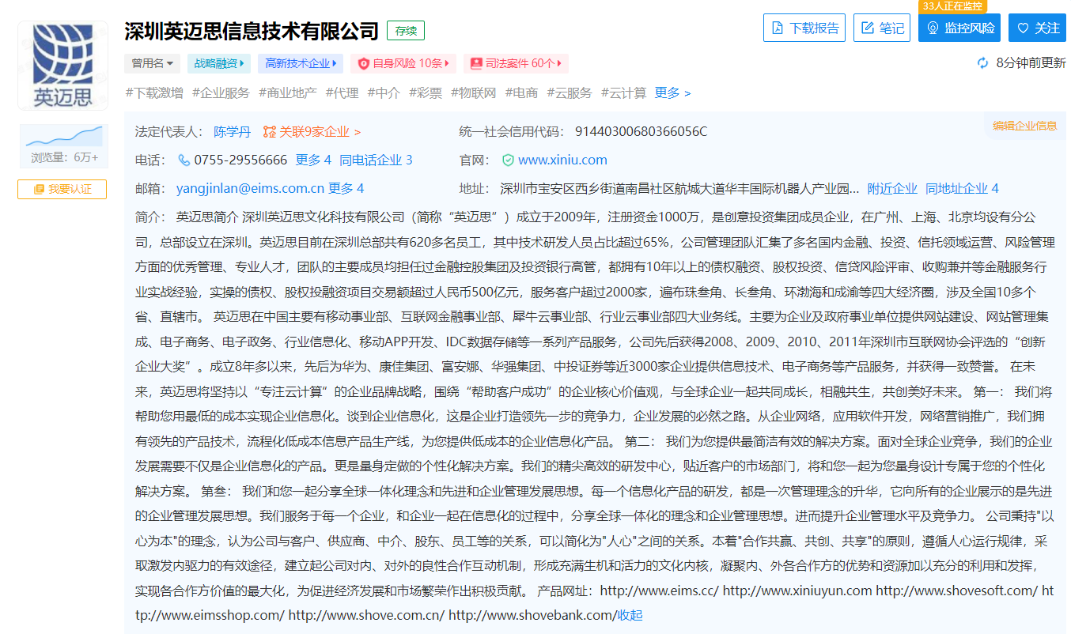
Task: Open 司法案件 60个 judicial cases tag
Action: pos(516,63)
